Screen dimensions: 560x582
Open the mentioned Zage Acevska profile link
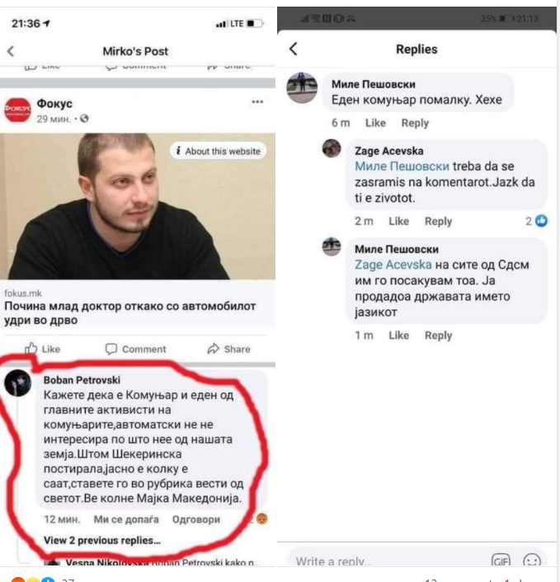coord(393,265)
